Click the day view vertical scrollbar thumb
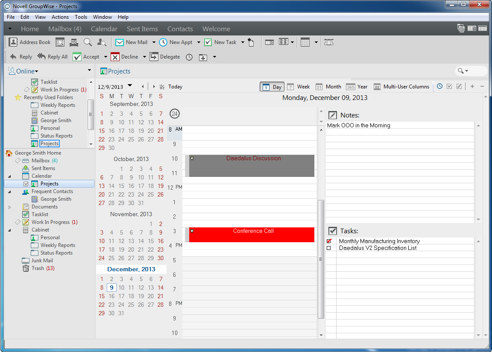The width and height of the screenshot is (492, 352). coord(321,259)
